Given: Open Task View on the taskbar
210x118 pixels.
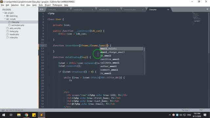Looking at the screenshot, I should 11,115.
